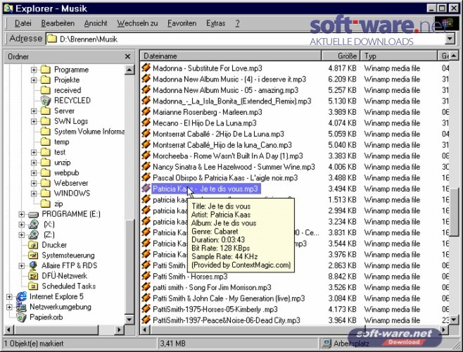Select Montserrat Caballé - 2Hijo De La Luna.mp3
463x352 pixels.
point(218,134)
